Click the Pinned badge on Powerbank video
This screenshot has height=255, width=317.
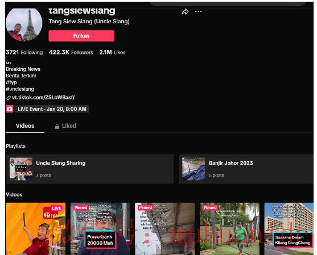81,208
